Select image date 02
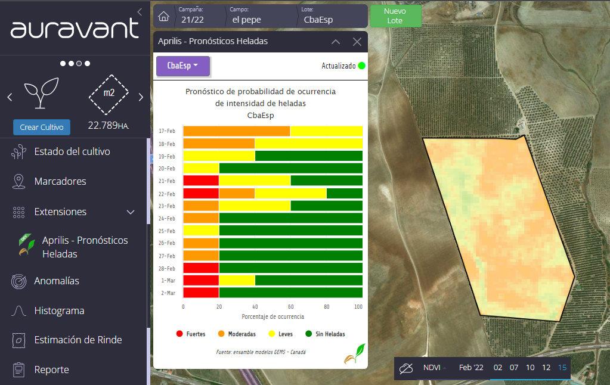610x385 pixels. click(498, 368)
